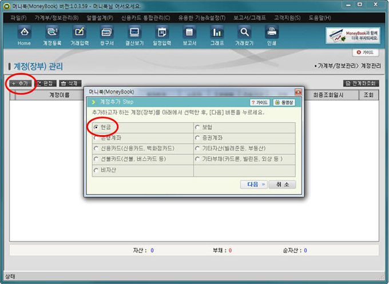Screen dimensions: 389x284
Task: Open 결산보기 from the toolbar
Action: point(135,35)
